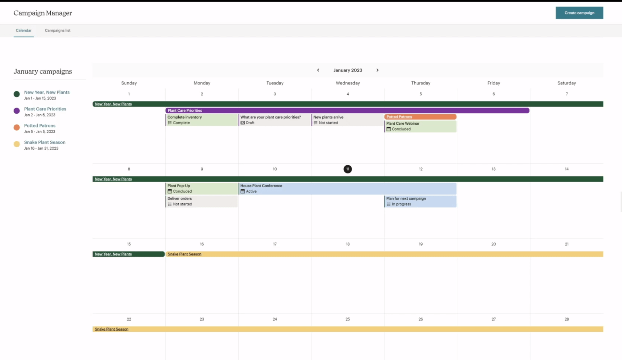
Task: Click calendar icon on House Plant Conference
Action: tap(243, 192)
